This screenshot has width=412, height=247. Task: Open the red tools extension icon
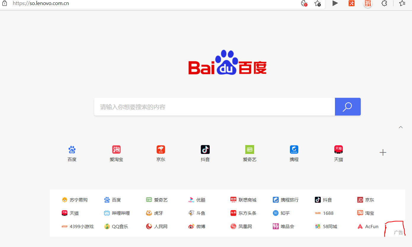coord(352,3)
